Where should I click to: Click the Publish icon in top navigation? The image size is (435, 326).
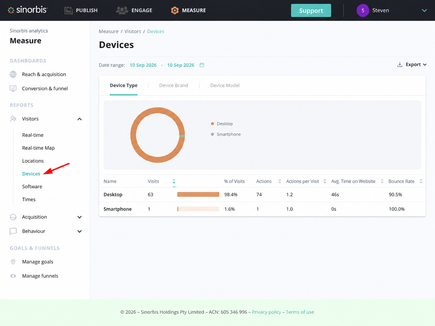[68, 11]
